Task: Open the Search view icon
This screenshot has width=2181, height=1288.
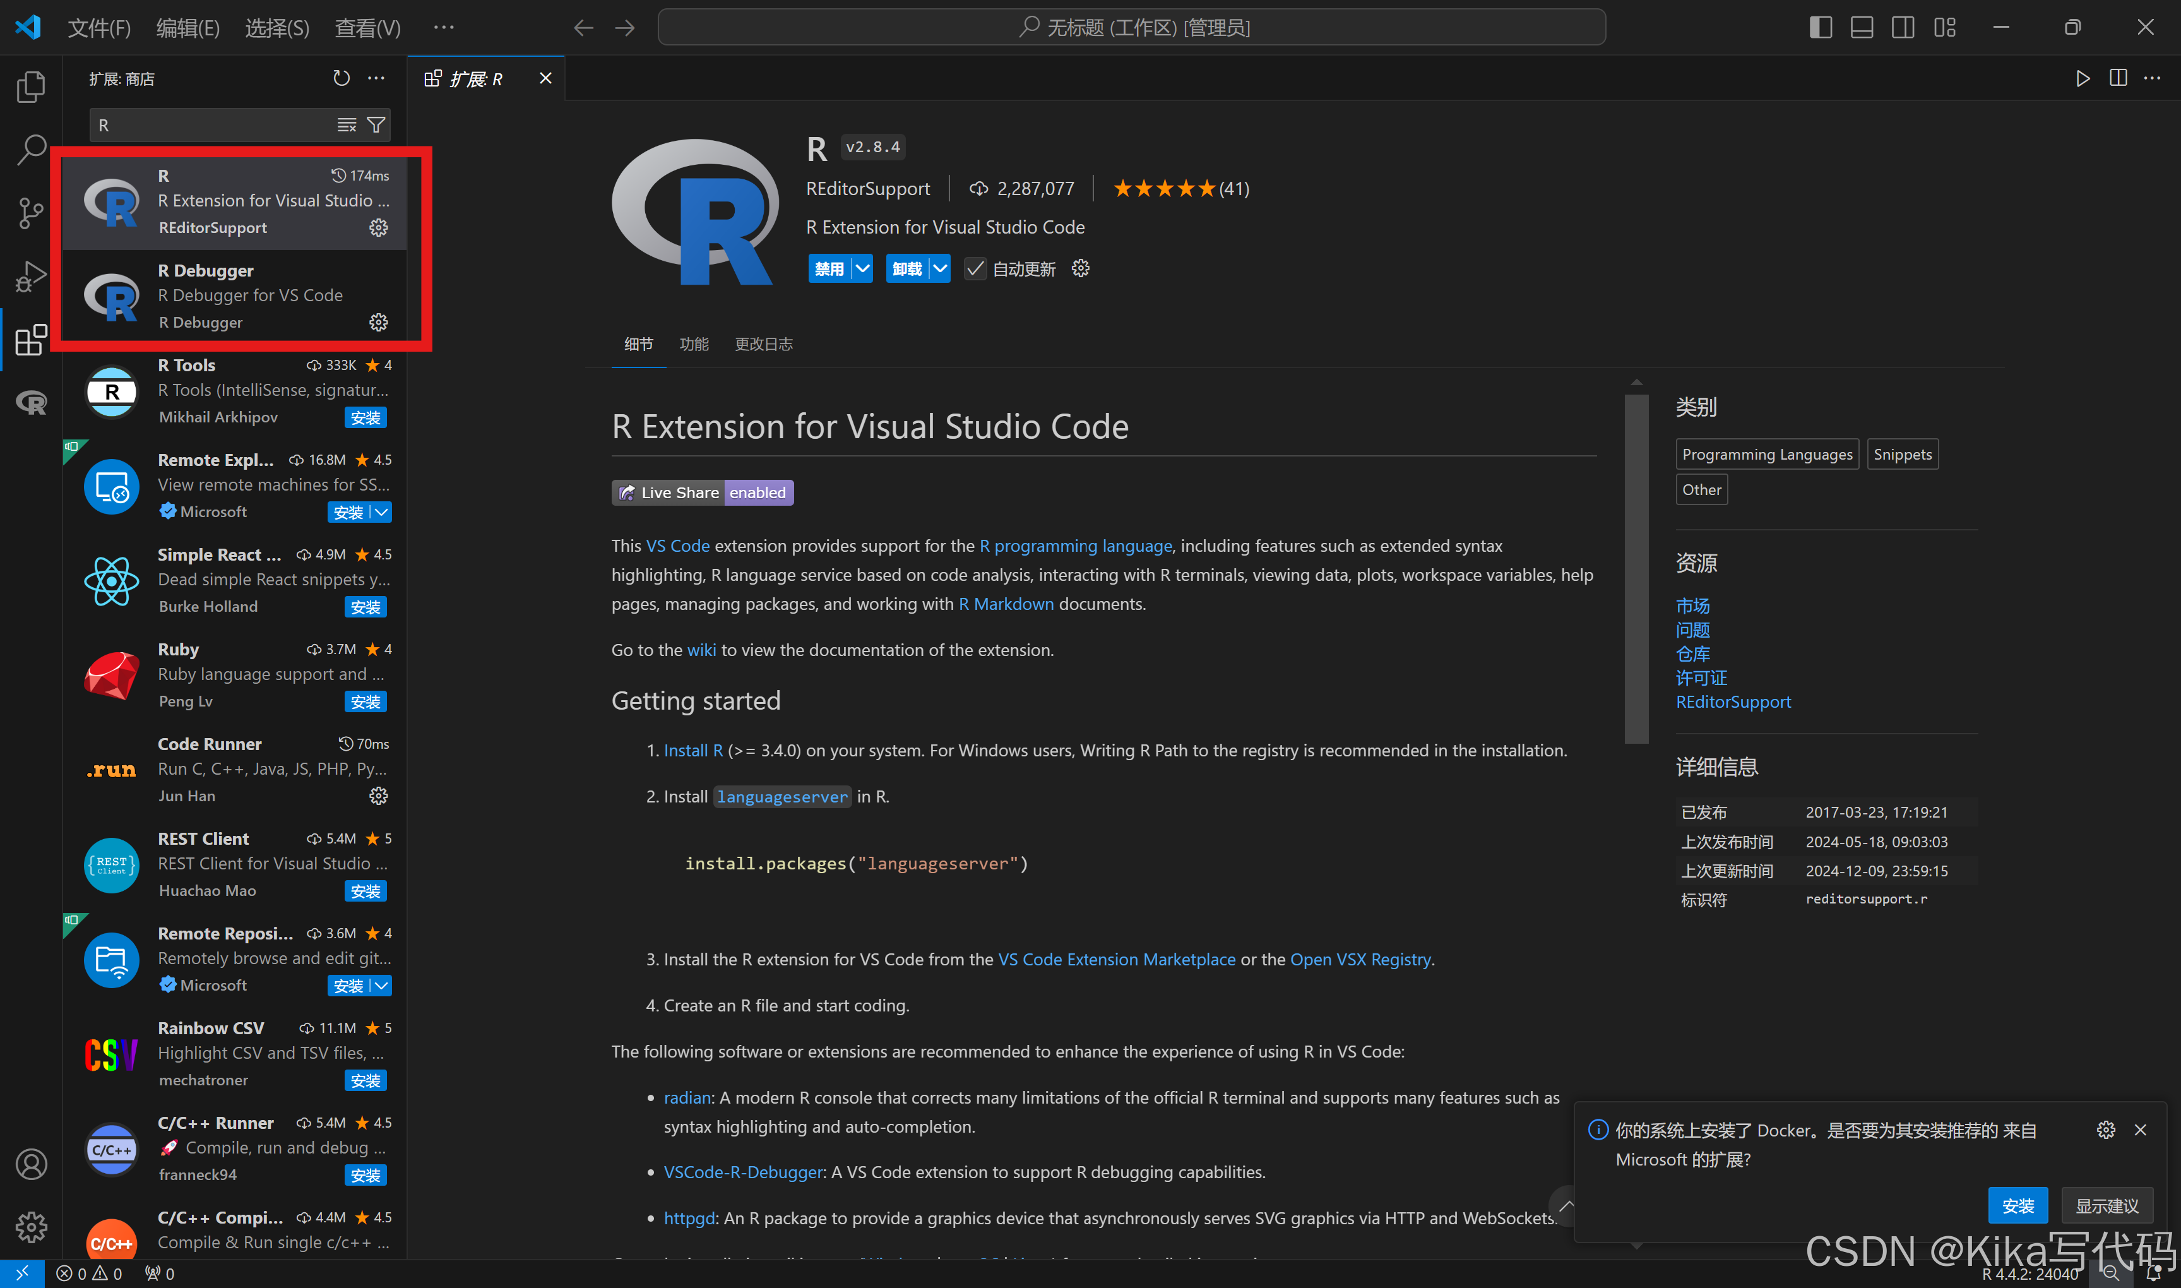Action: coord(31,149)
